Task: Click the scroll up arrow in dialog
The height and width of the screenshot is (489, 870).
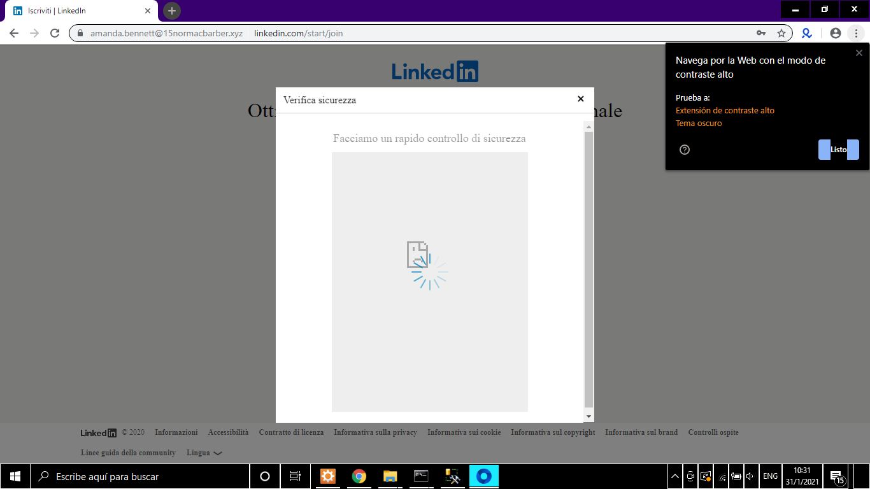Action: pos(588,127)
